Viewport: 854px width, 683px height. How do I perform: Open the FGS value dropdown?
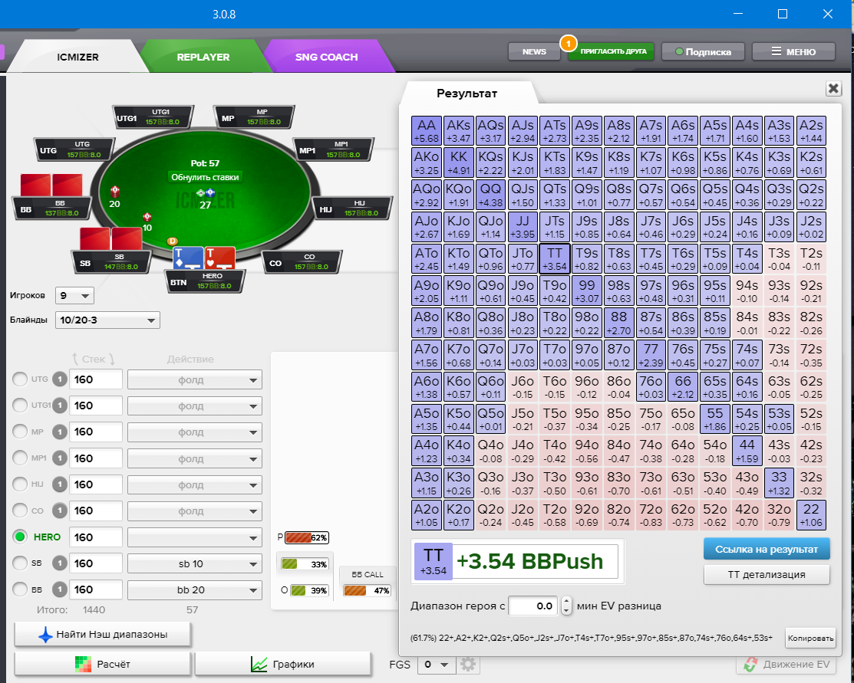(x=437, y=665)
